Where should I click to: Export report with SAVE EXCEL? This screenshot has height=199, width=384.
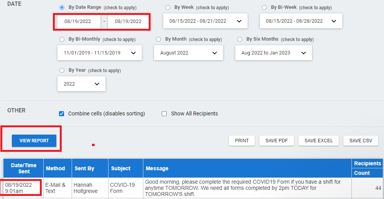(x=318, y=141)
